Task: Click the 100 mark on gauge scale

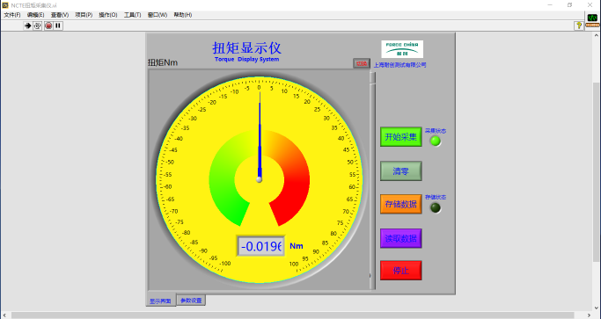Action: point(294,264)
